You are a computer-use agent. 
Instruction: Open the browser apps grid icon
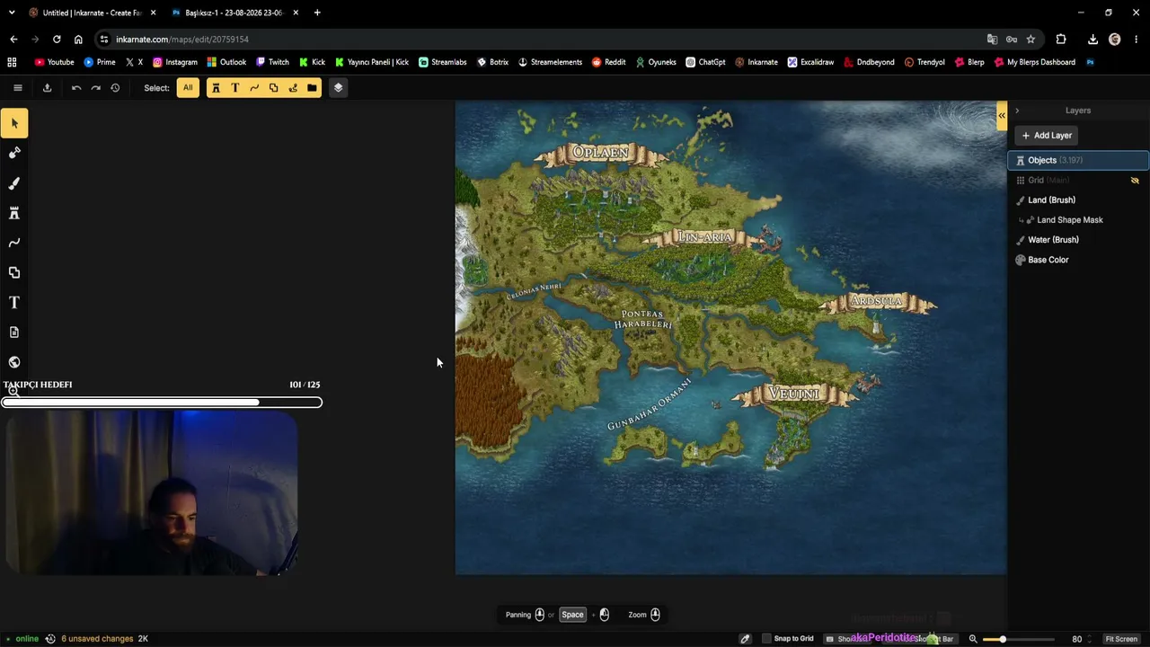tap(12, 62)
